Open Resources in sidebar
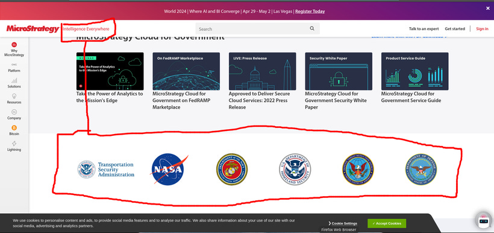Image resolution: width=494 pixels, height=233 pixels. coord(14,99)
